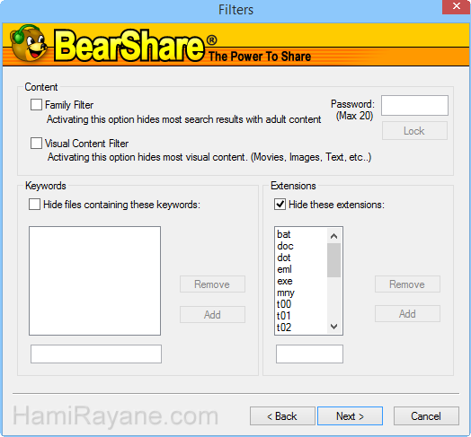Click Remove button in Keywords group

(212, 284)
